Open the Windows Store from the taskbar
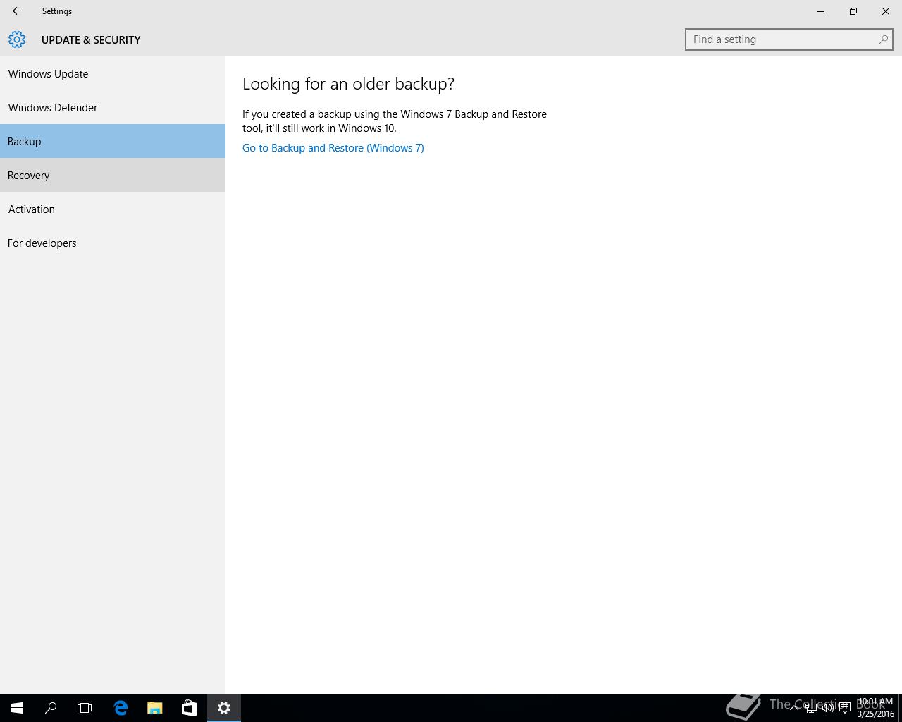 click(x=189, y=708)
